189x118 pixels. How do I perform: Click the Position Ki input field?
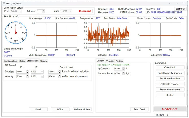(x=36, y=72)
